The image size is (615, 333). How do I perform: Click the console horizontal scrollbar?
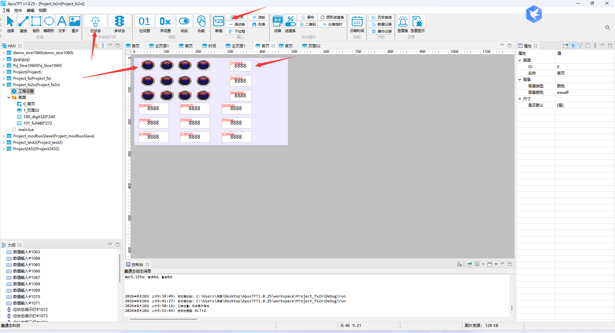click(163, 319)
